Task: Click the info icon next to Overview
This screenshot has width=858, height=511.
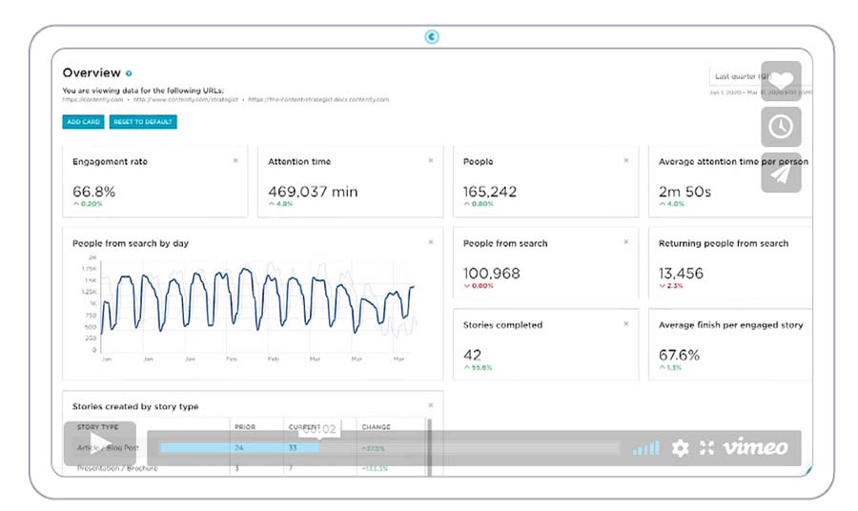Action: pos(130,73)
